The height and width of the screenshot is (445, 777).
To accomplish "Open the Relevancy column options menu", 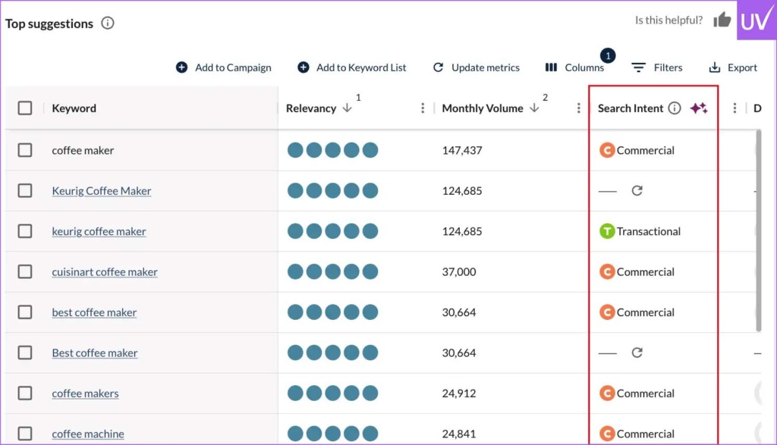I will (x=423, y=108).
